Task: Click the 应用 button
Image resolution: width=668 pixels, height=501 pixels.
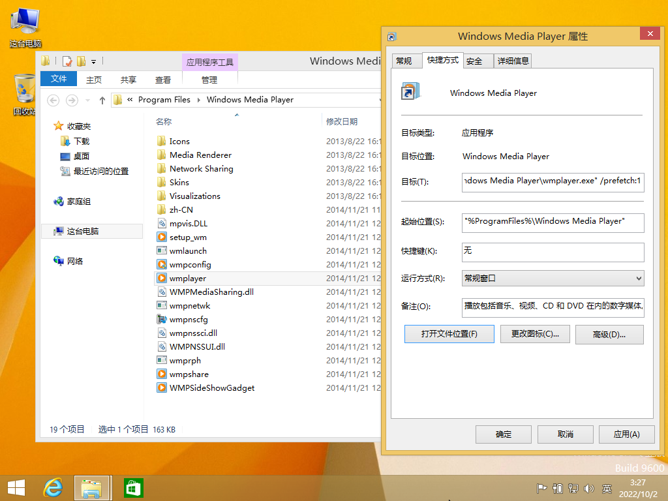Action: pos(626,434)
